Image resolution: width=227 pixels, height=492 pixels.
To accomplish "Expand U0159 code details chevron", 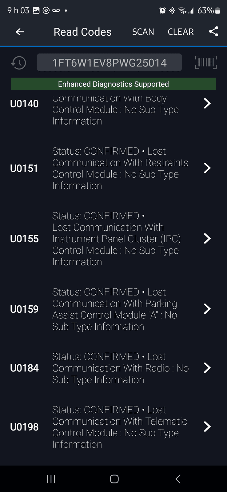I will (207, 309).
